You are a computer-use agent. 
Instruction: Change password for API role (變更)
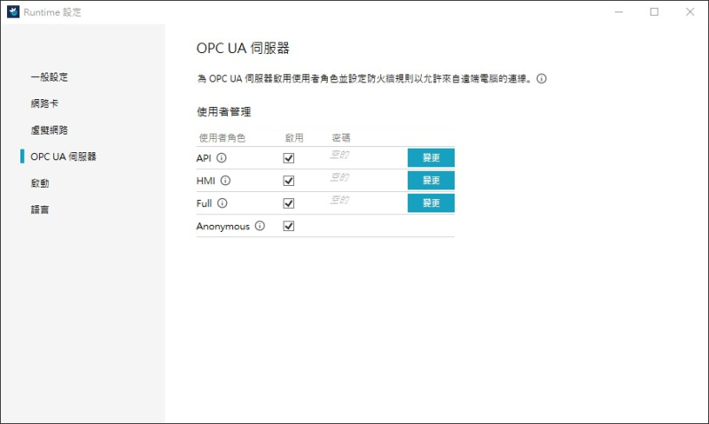(431, 158)
